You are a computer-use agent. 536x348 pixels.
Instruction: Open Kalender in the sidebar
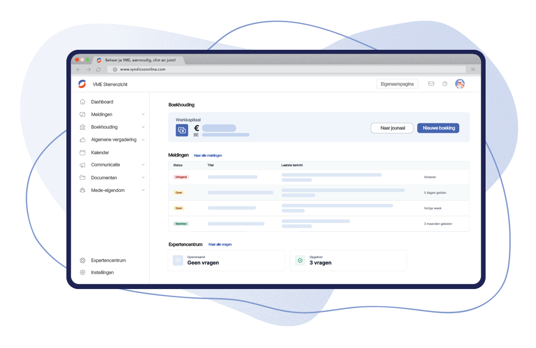(100, 152)
